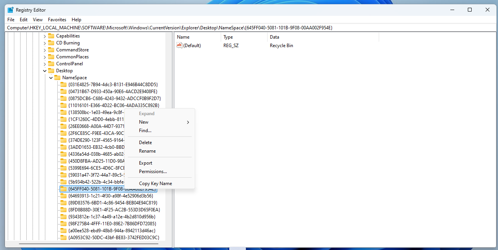Click folder icon for {9343812e-1c37-4a49-a12e-4b2d810d956b}
The height and width of the screenshot is (250, 498).
[64, 217]
